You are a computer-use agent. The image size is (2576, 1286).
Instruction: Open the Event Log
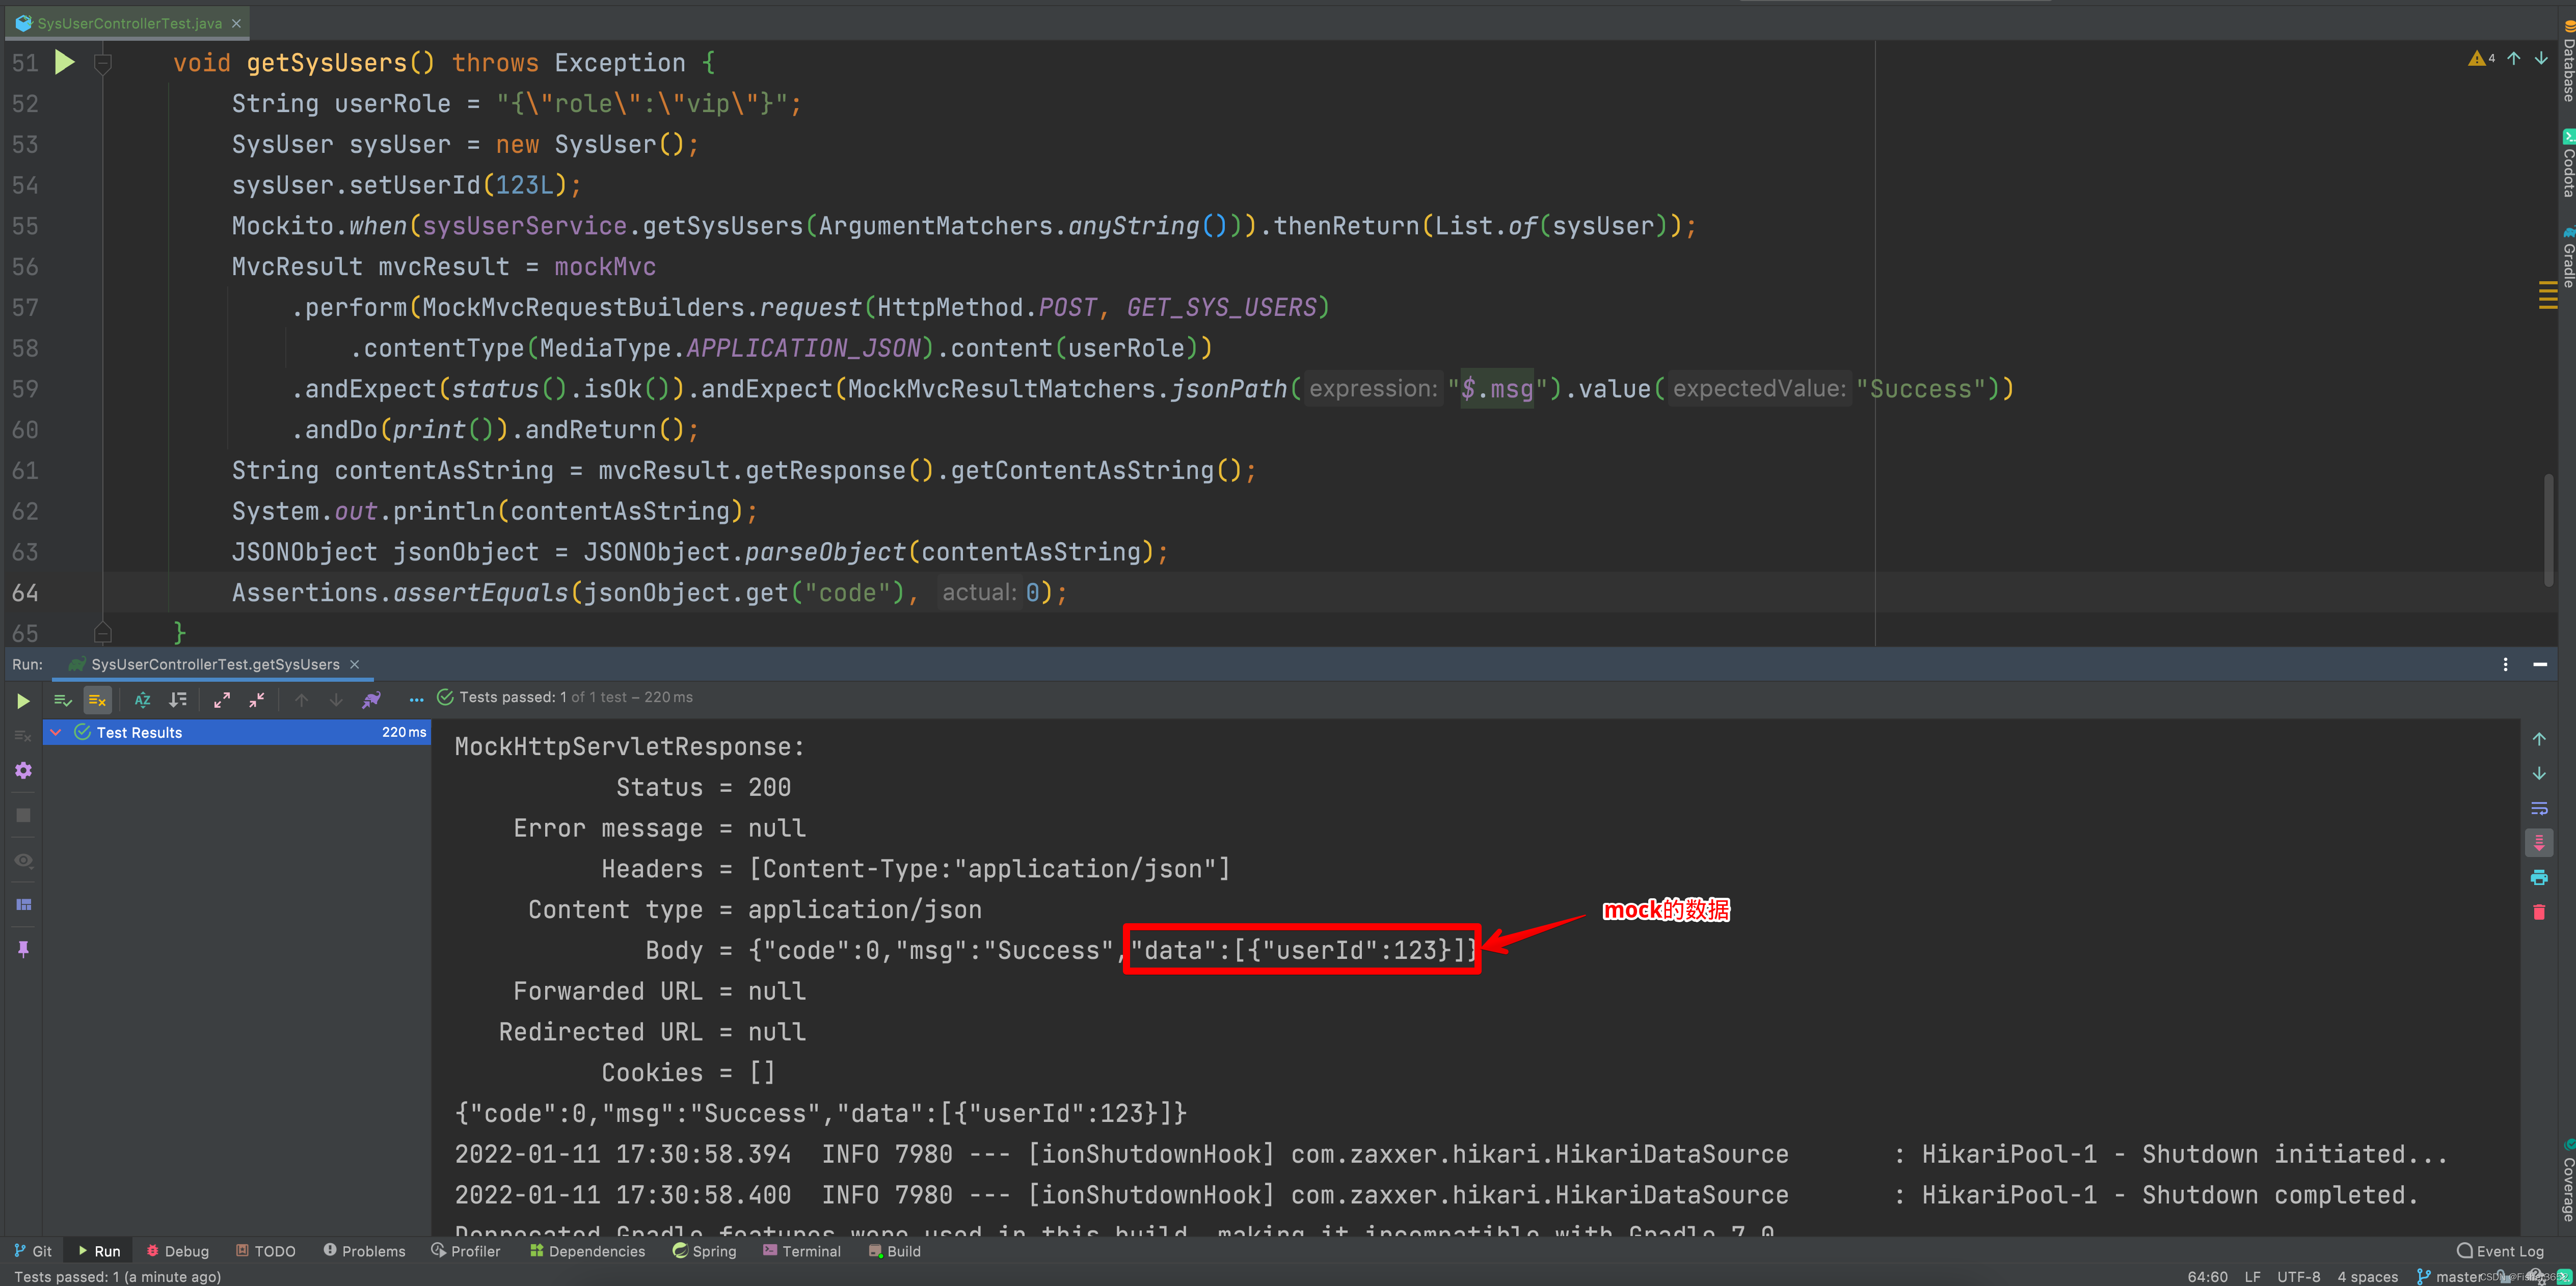(x=2500, y=1250)
